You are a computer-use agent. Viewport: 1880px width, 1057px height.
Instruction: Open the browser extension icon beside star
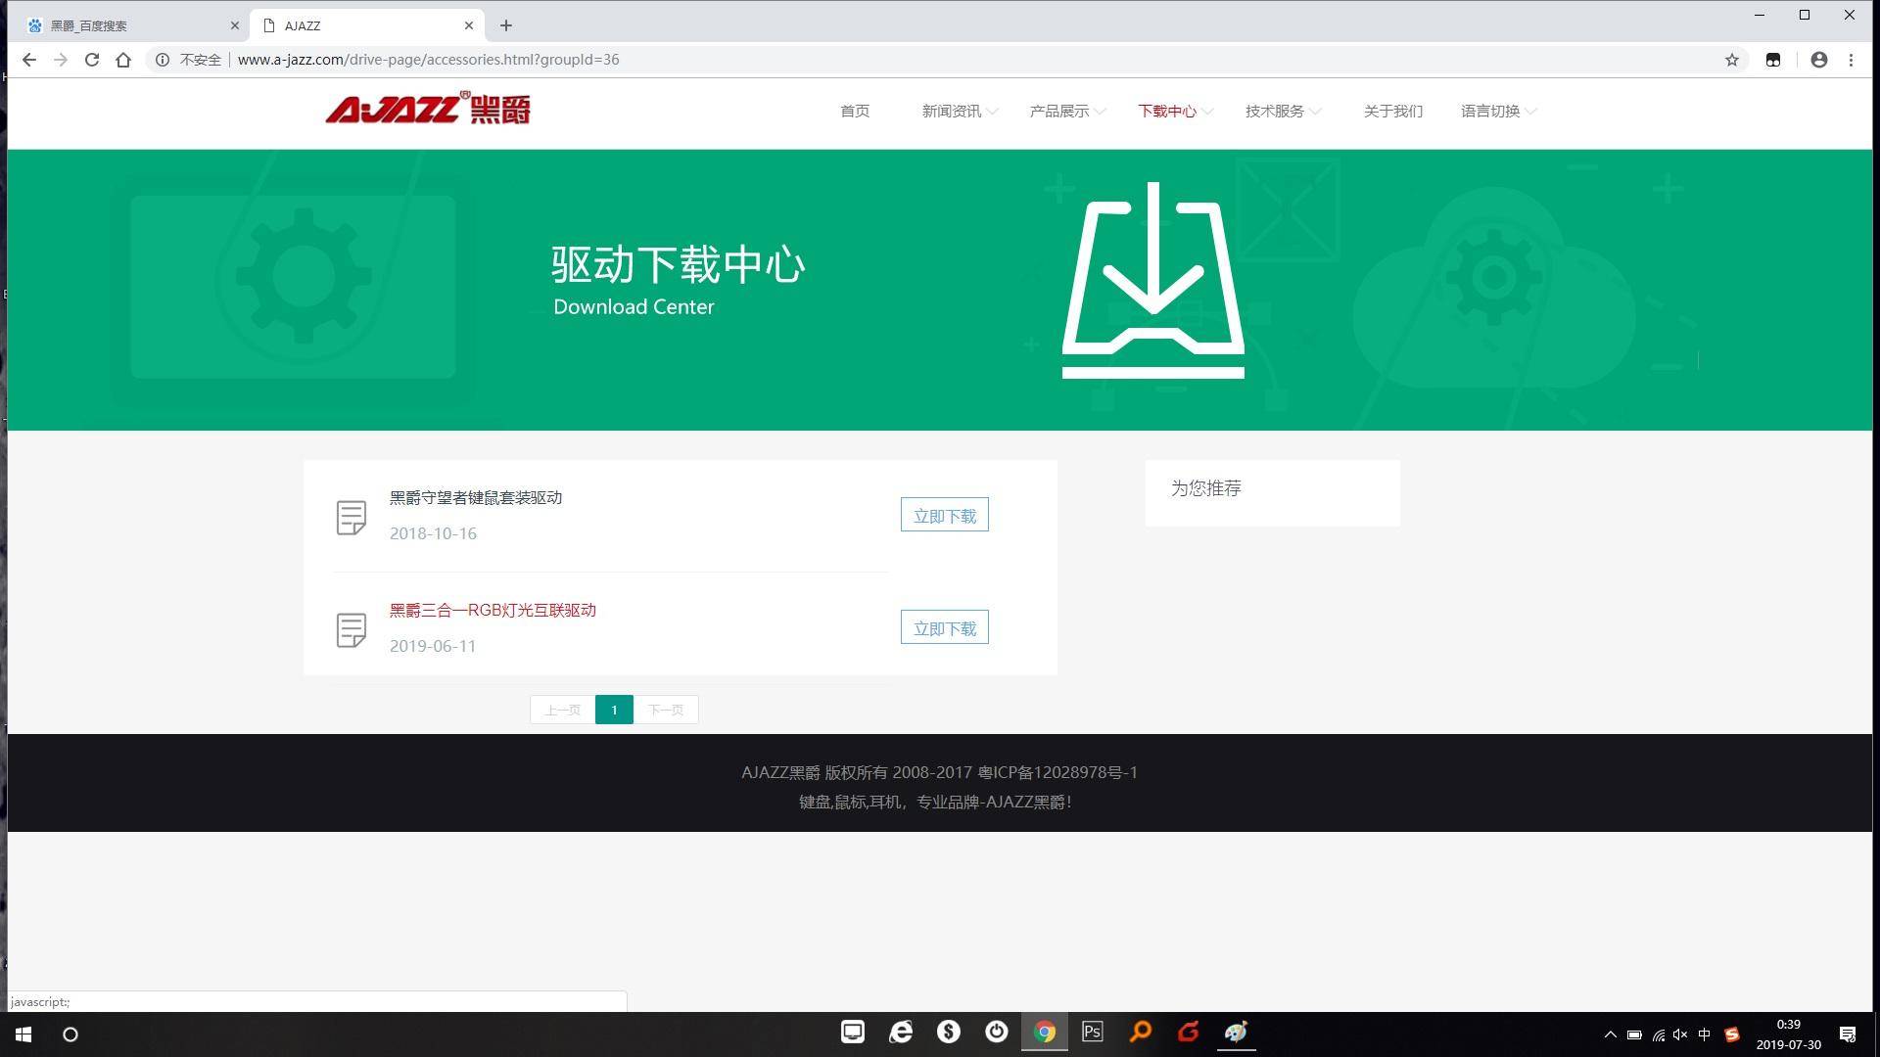[x=1772, y=60]
